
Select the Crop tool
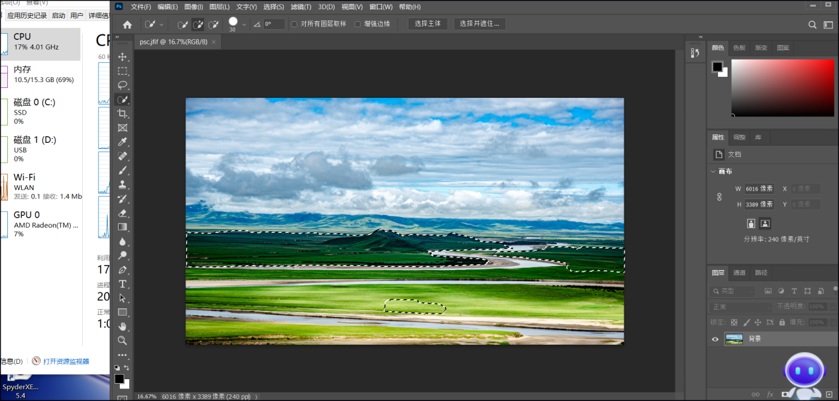123,114
